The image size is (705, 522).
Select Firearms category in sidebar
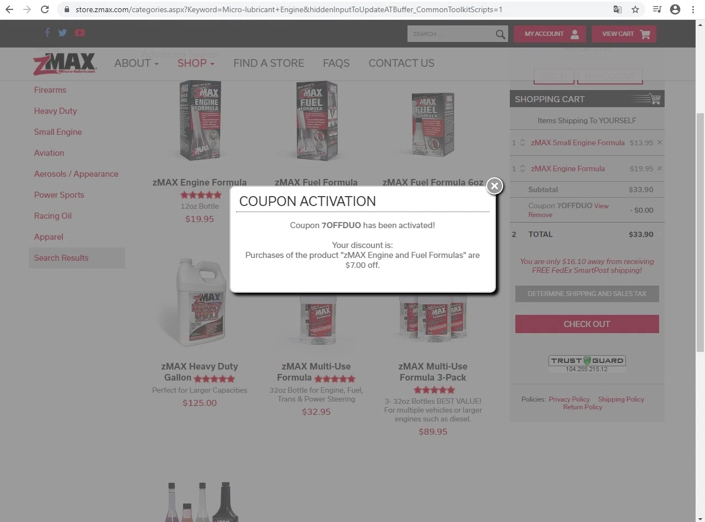[x=50, y=90]
